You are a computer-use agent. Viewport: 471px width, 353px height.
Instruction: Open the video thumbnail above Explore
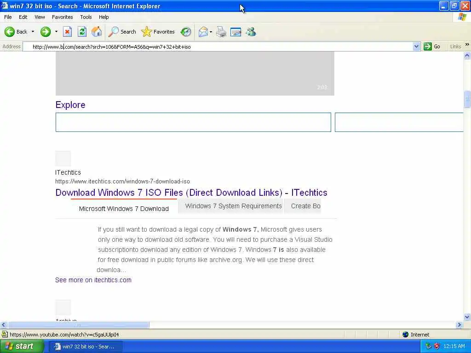pos(195,73)
